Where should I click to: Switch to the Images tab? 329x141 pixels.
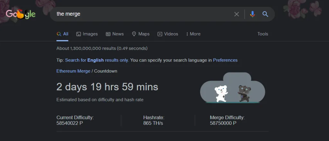click(x=87, y=34)
